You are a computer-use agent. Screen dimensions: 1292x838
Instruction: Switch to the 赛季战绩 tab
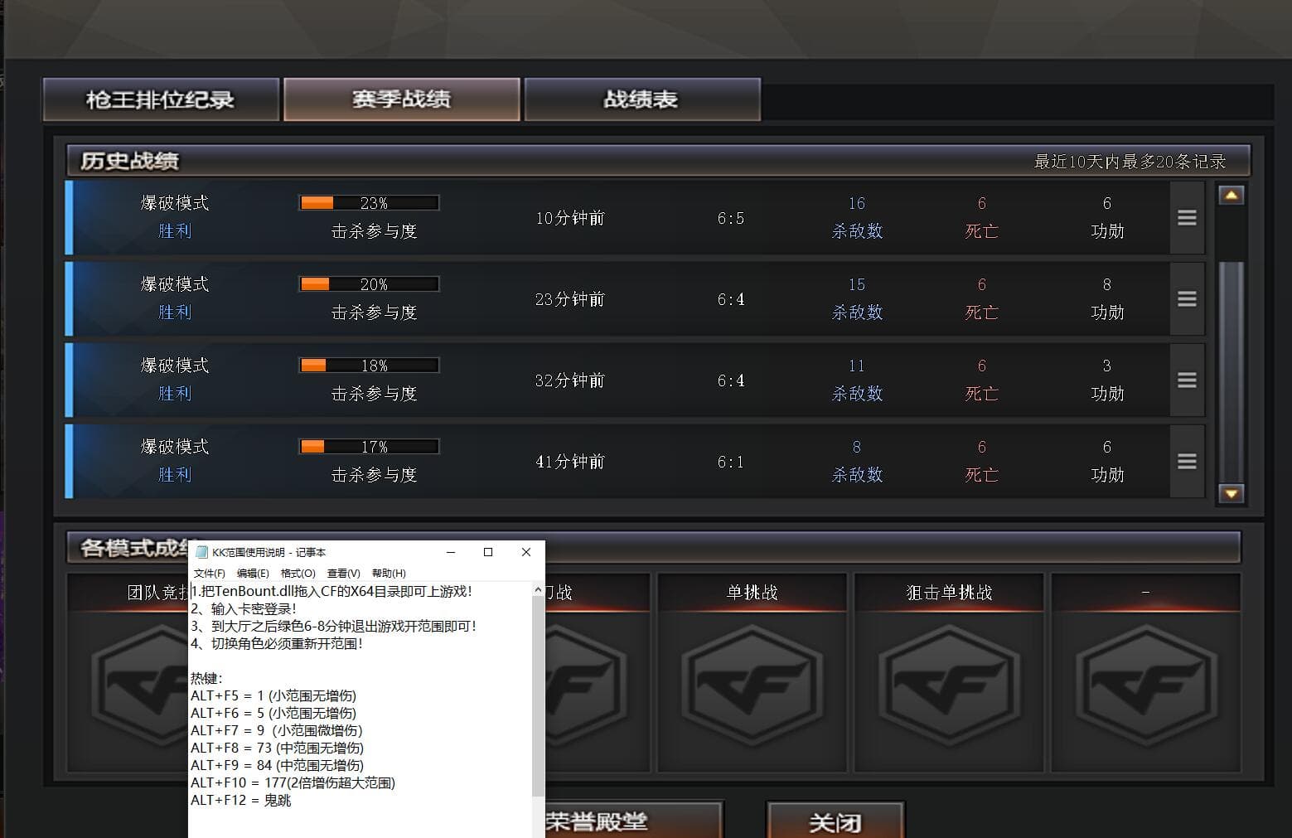click(x=402, y=99)
